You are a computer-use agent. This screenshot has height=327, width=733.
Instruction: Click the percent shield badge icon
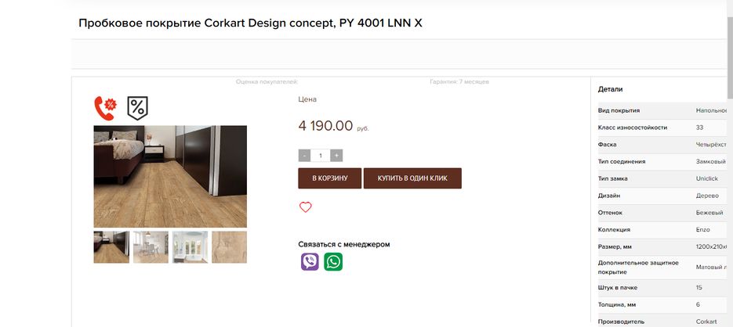tap(137, 108)
